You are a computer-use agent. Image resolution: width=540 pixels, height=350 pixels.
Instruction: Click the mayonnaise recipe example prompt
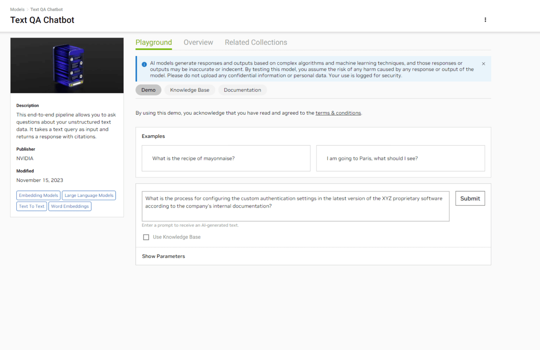pyautogui.click(x=226, y=158)
